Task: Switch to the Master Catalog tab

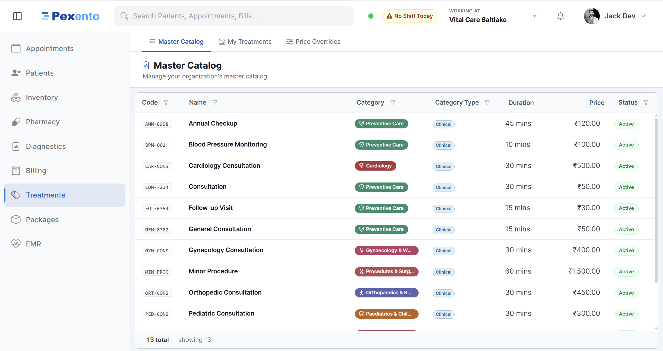Action: 176,42
